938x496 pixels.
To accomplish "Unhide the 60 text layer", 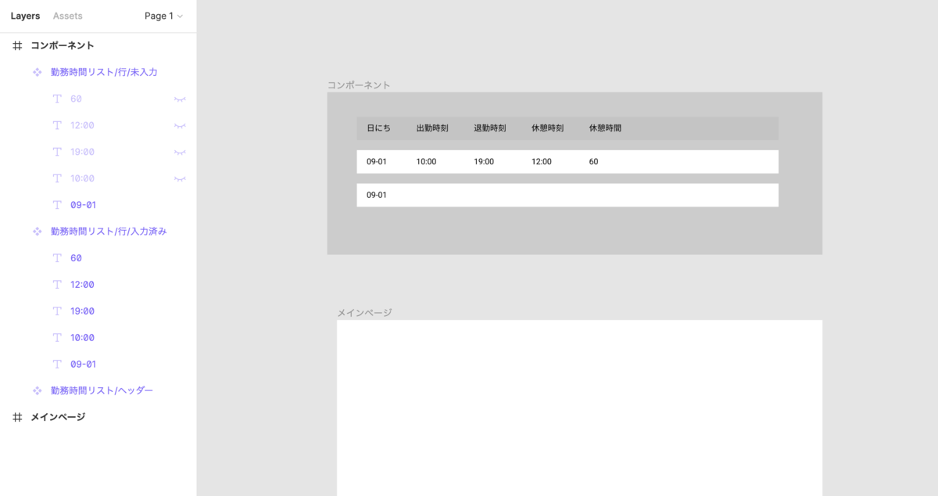I will tap(180, 99).
